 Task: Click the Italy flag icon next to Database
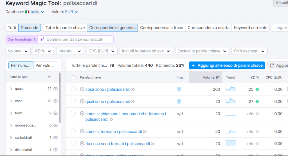pyautogui.click(x=27, y=12)
